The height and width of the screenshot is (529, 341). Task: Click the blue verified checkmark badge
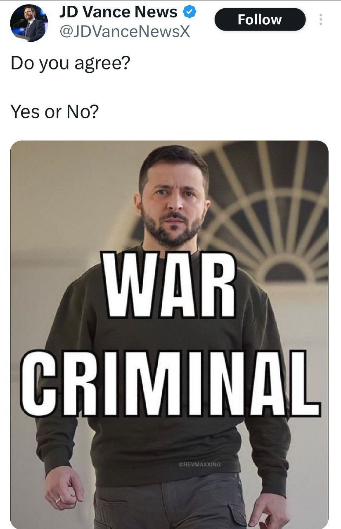pos(189,13)
